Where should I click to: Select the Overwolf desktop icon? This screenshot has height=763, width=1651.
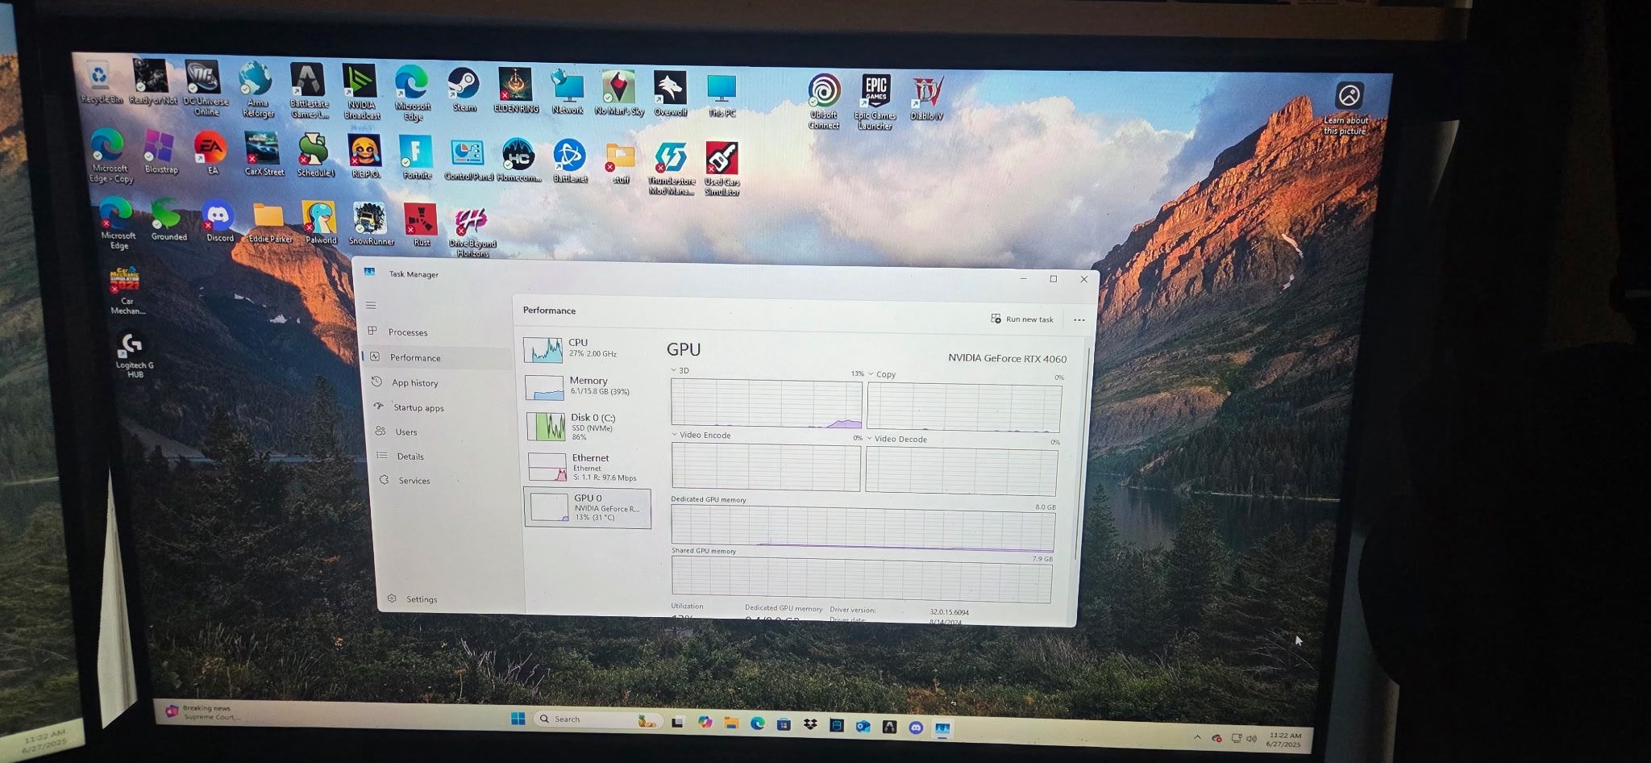(670, 94)
